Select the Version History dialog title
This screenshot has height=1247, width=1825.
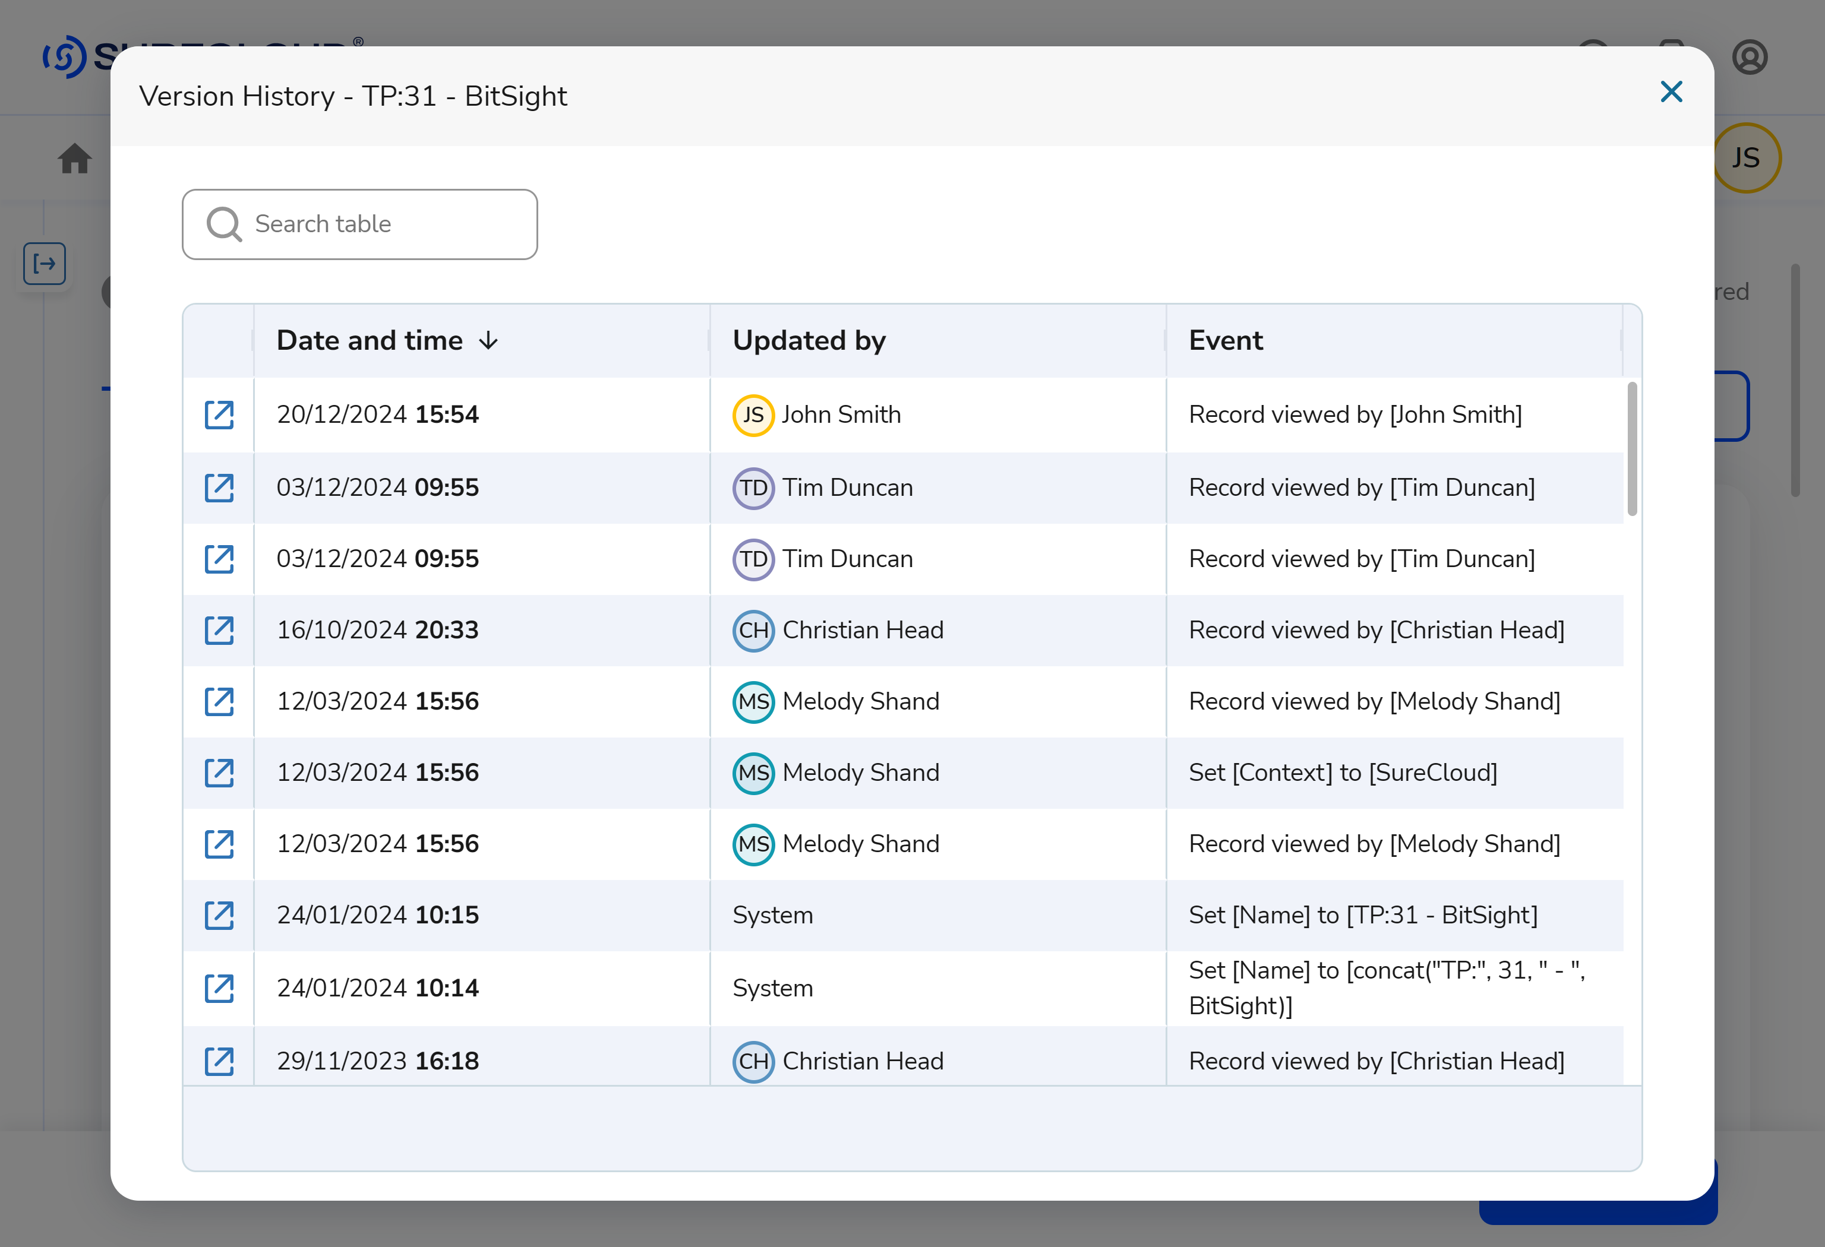(353, 95)
